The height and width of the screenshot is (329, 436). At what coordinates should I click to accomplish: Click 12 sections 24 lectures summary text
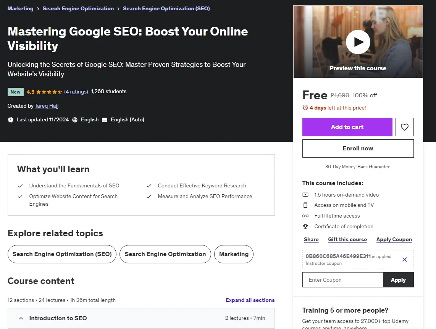[x=61, y=300]
